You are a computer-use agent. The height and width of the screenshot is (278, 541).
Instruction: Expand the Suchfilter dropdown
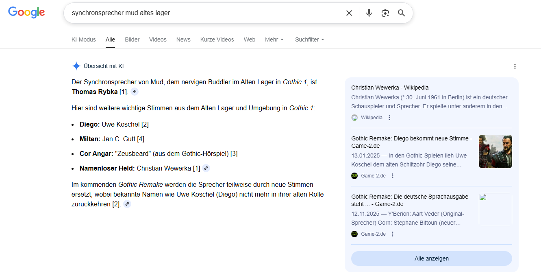pyautogui.click(x=310, y=39)
